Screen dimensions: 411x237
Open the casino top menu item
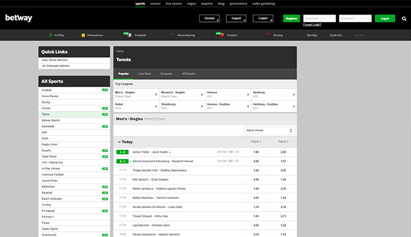pyautogui.click(x=155, y=3)
